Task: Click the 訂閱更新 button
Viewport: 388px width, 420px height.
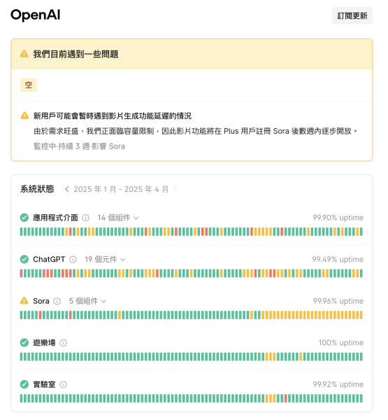Action: click(x=352, y=16)
